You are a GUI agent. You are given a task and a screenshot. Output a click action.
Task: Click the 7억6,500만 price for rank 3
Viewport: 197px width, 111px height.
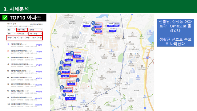tap(38, 58)
